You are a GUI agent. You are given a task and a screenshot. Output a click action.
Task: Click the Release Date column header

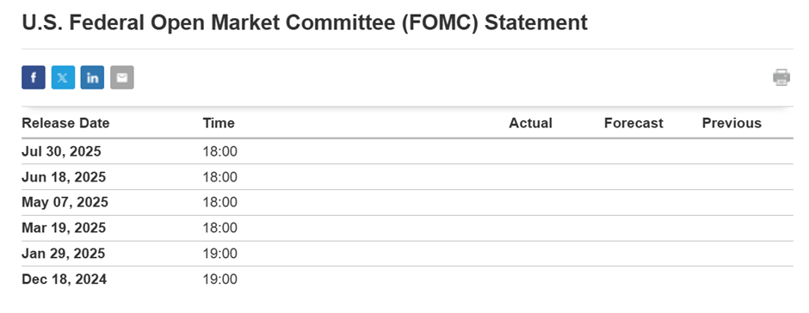coord(65,123)
